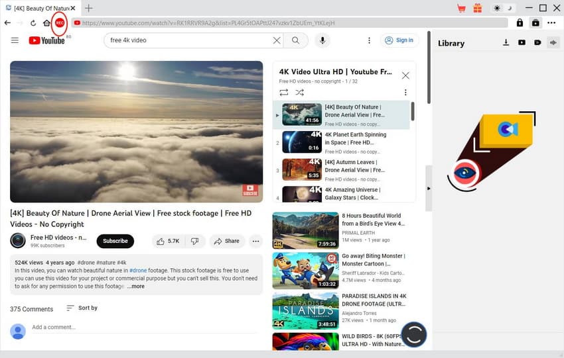
Task: Collapse the Library panel with arrow handle
Action: pos(428,189)
